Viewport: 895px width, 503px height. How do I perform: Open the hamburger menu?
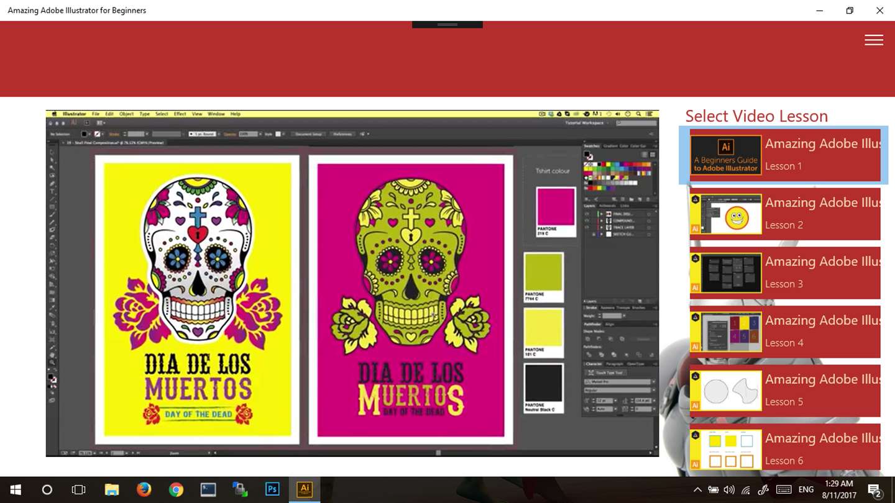pos(873,40)
